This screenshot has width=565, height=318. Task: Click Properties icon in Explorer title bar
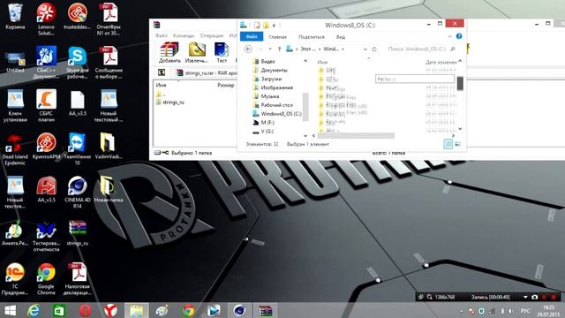(x=257, y=26)
